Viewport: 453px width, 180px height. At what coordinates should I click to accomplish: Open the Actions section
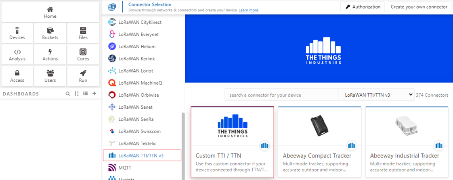50,55
